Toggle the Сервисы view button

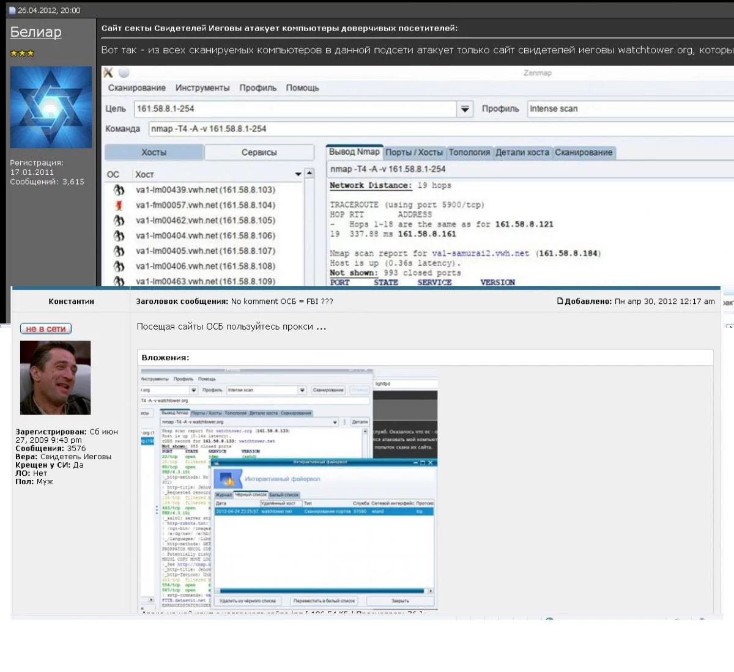[x=259, y=152]
